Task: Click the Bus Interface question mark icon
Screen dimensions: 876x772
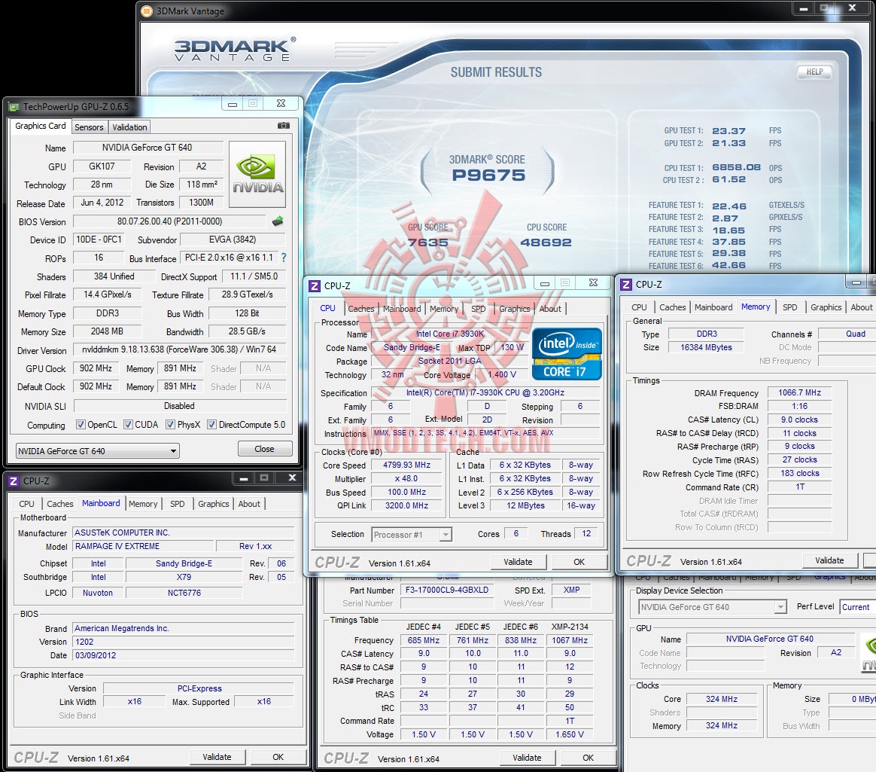Action: [x=284, y=258]
